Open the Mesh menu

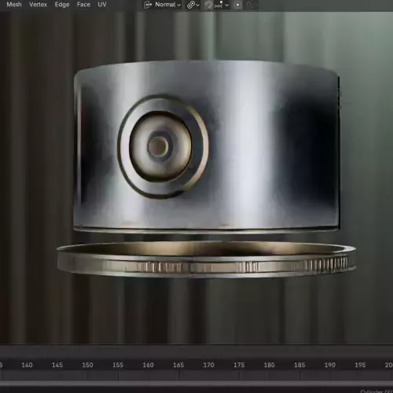[x=14, y=5]
